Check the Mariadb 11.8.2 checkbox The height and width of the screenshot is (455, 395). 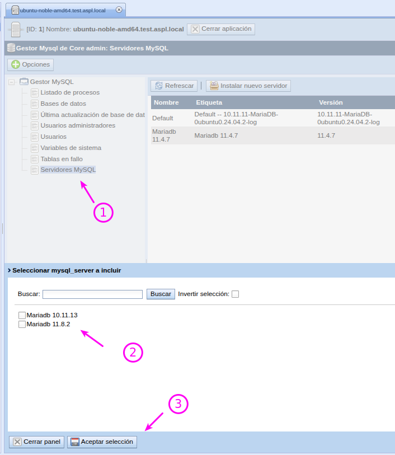pyautogui.click(x=22, y=324)
